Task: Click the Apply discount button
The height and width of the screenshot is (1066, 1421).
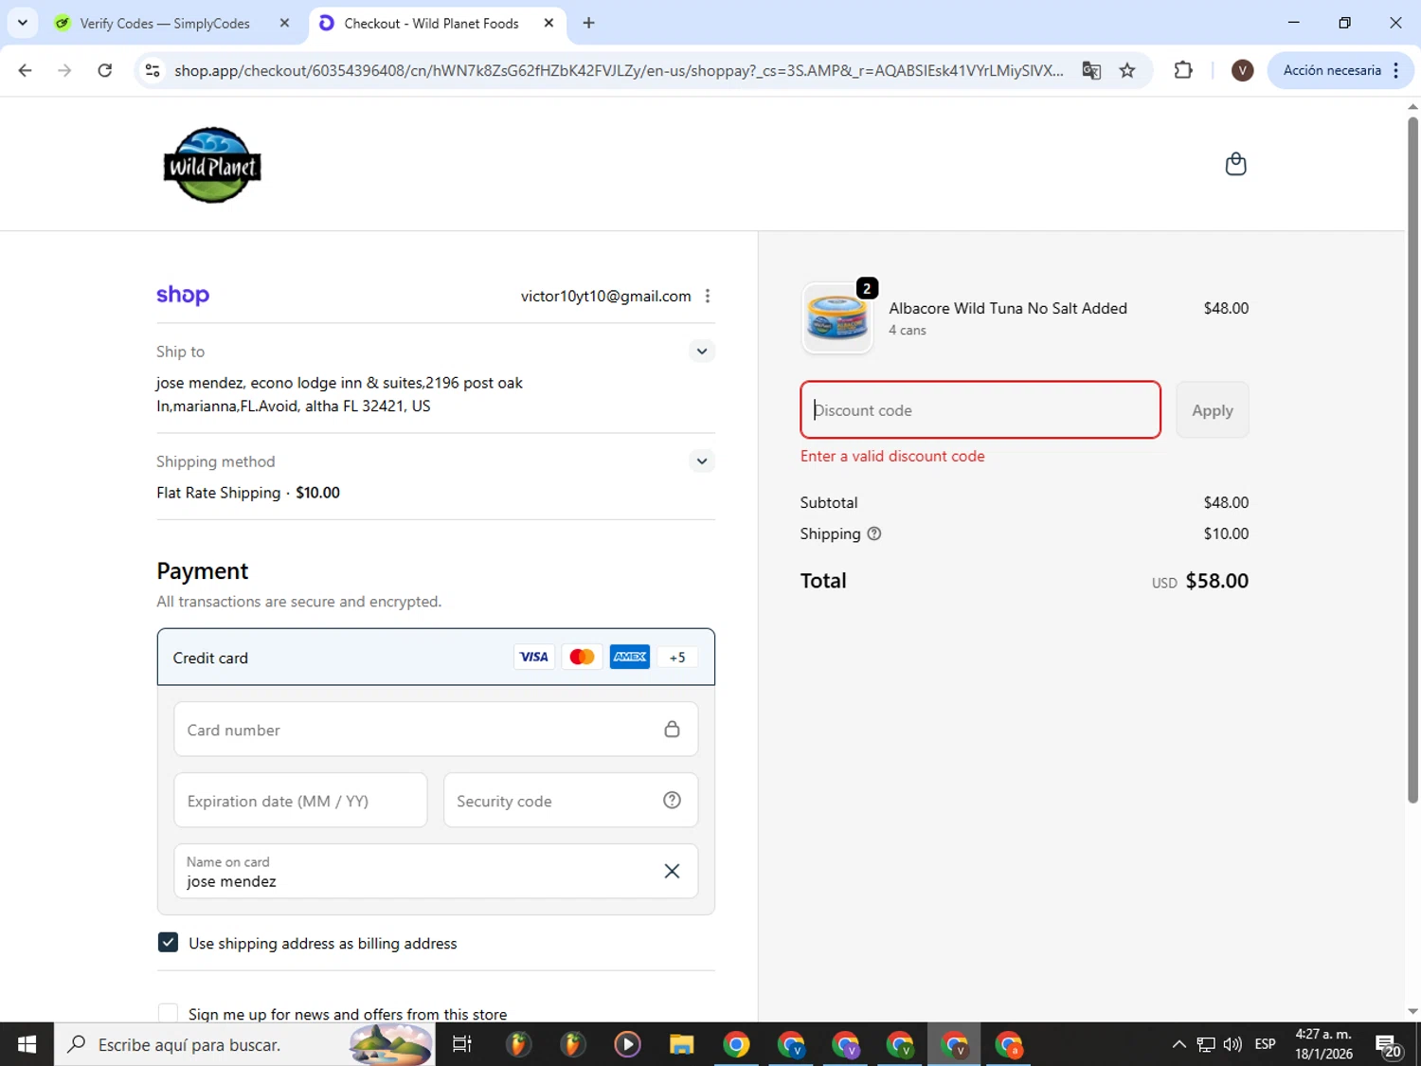Action: point(1213,410)
